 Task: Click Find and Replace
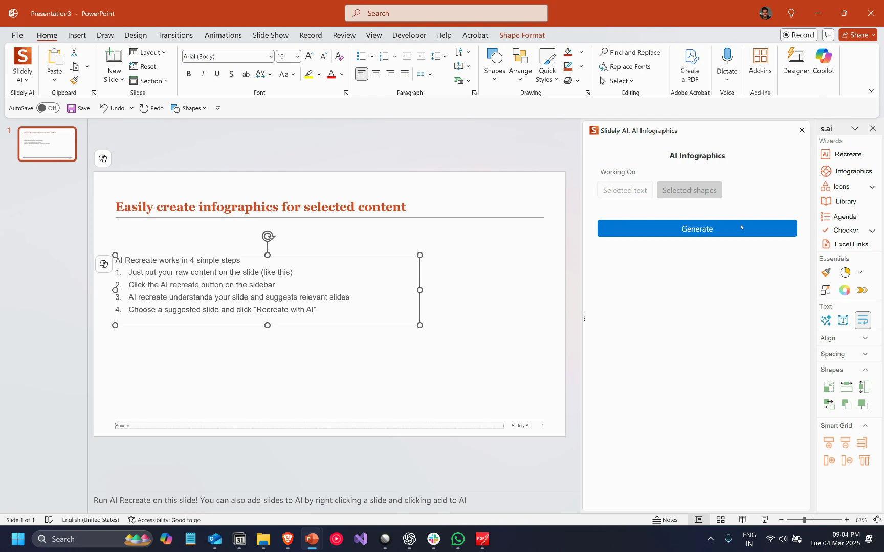630,52
